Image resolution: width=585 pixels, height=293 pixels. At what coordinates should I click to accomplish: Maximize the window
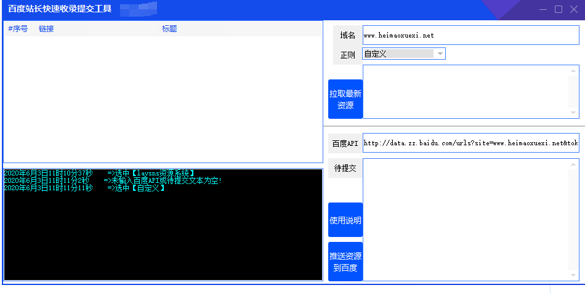pyautogui.click(x=559, y=9)
